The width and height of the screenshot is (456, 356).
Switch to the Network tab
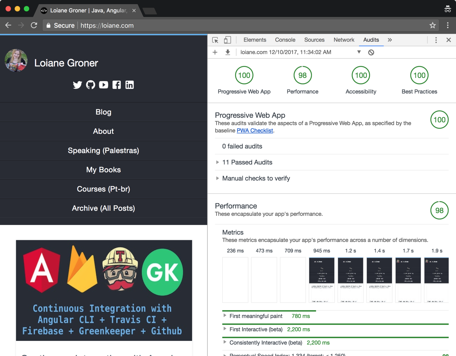pos(344,40)
